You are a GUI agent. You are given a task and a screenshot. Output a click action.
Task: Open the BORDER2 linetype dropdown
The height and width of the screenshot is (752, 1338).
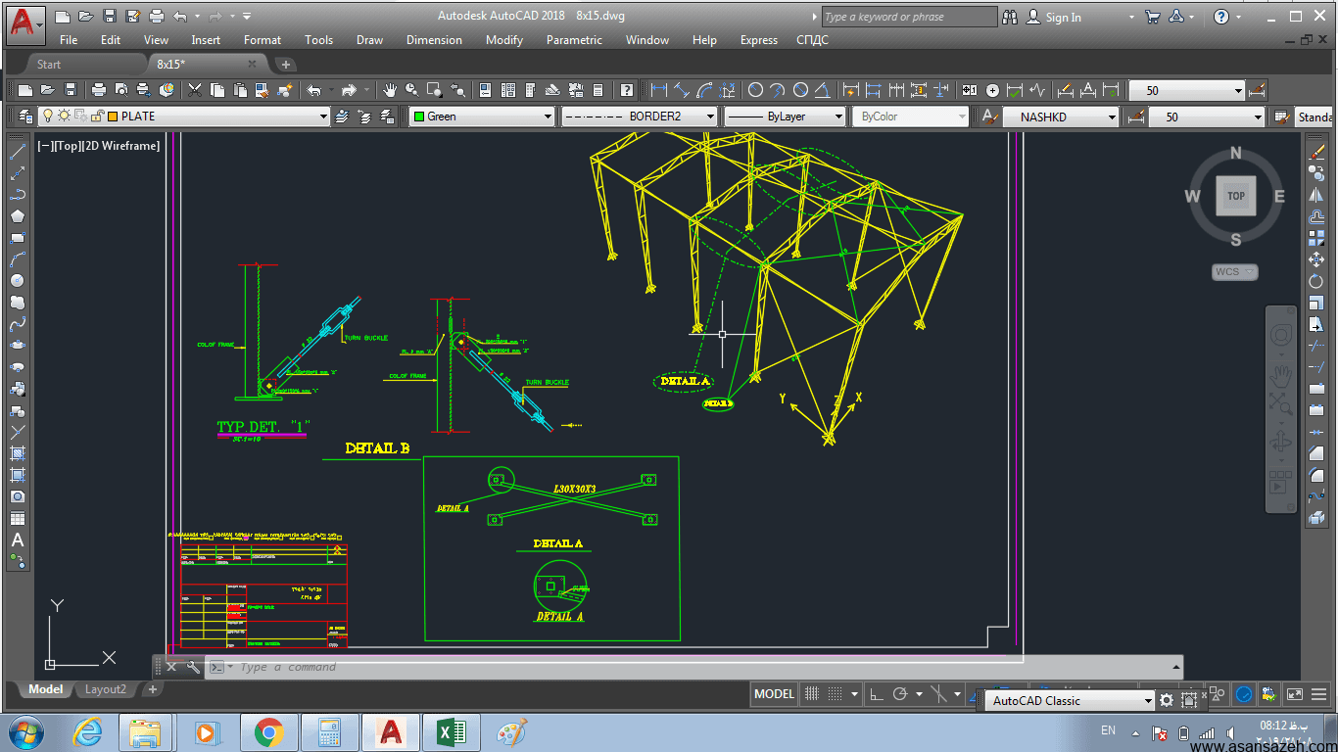[639, 116]
